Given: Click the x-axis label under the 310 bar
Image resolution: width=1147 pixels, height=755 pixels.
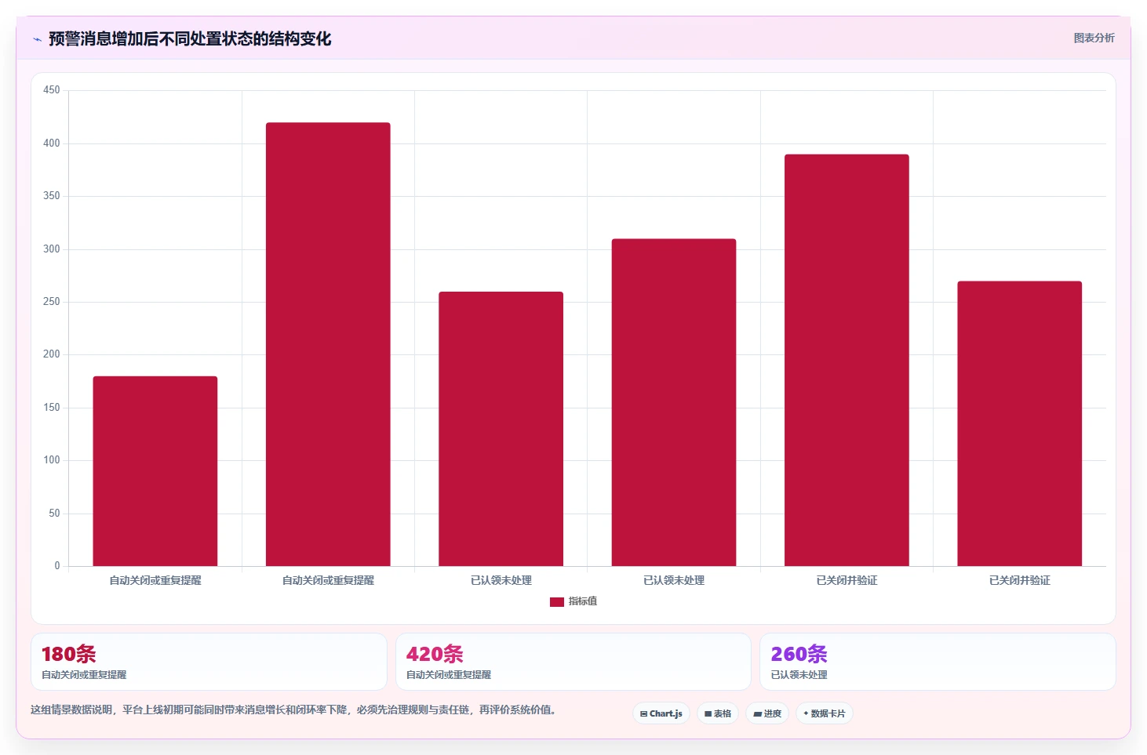Looking at the screenshot, I should tap(674, 581).
